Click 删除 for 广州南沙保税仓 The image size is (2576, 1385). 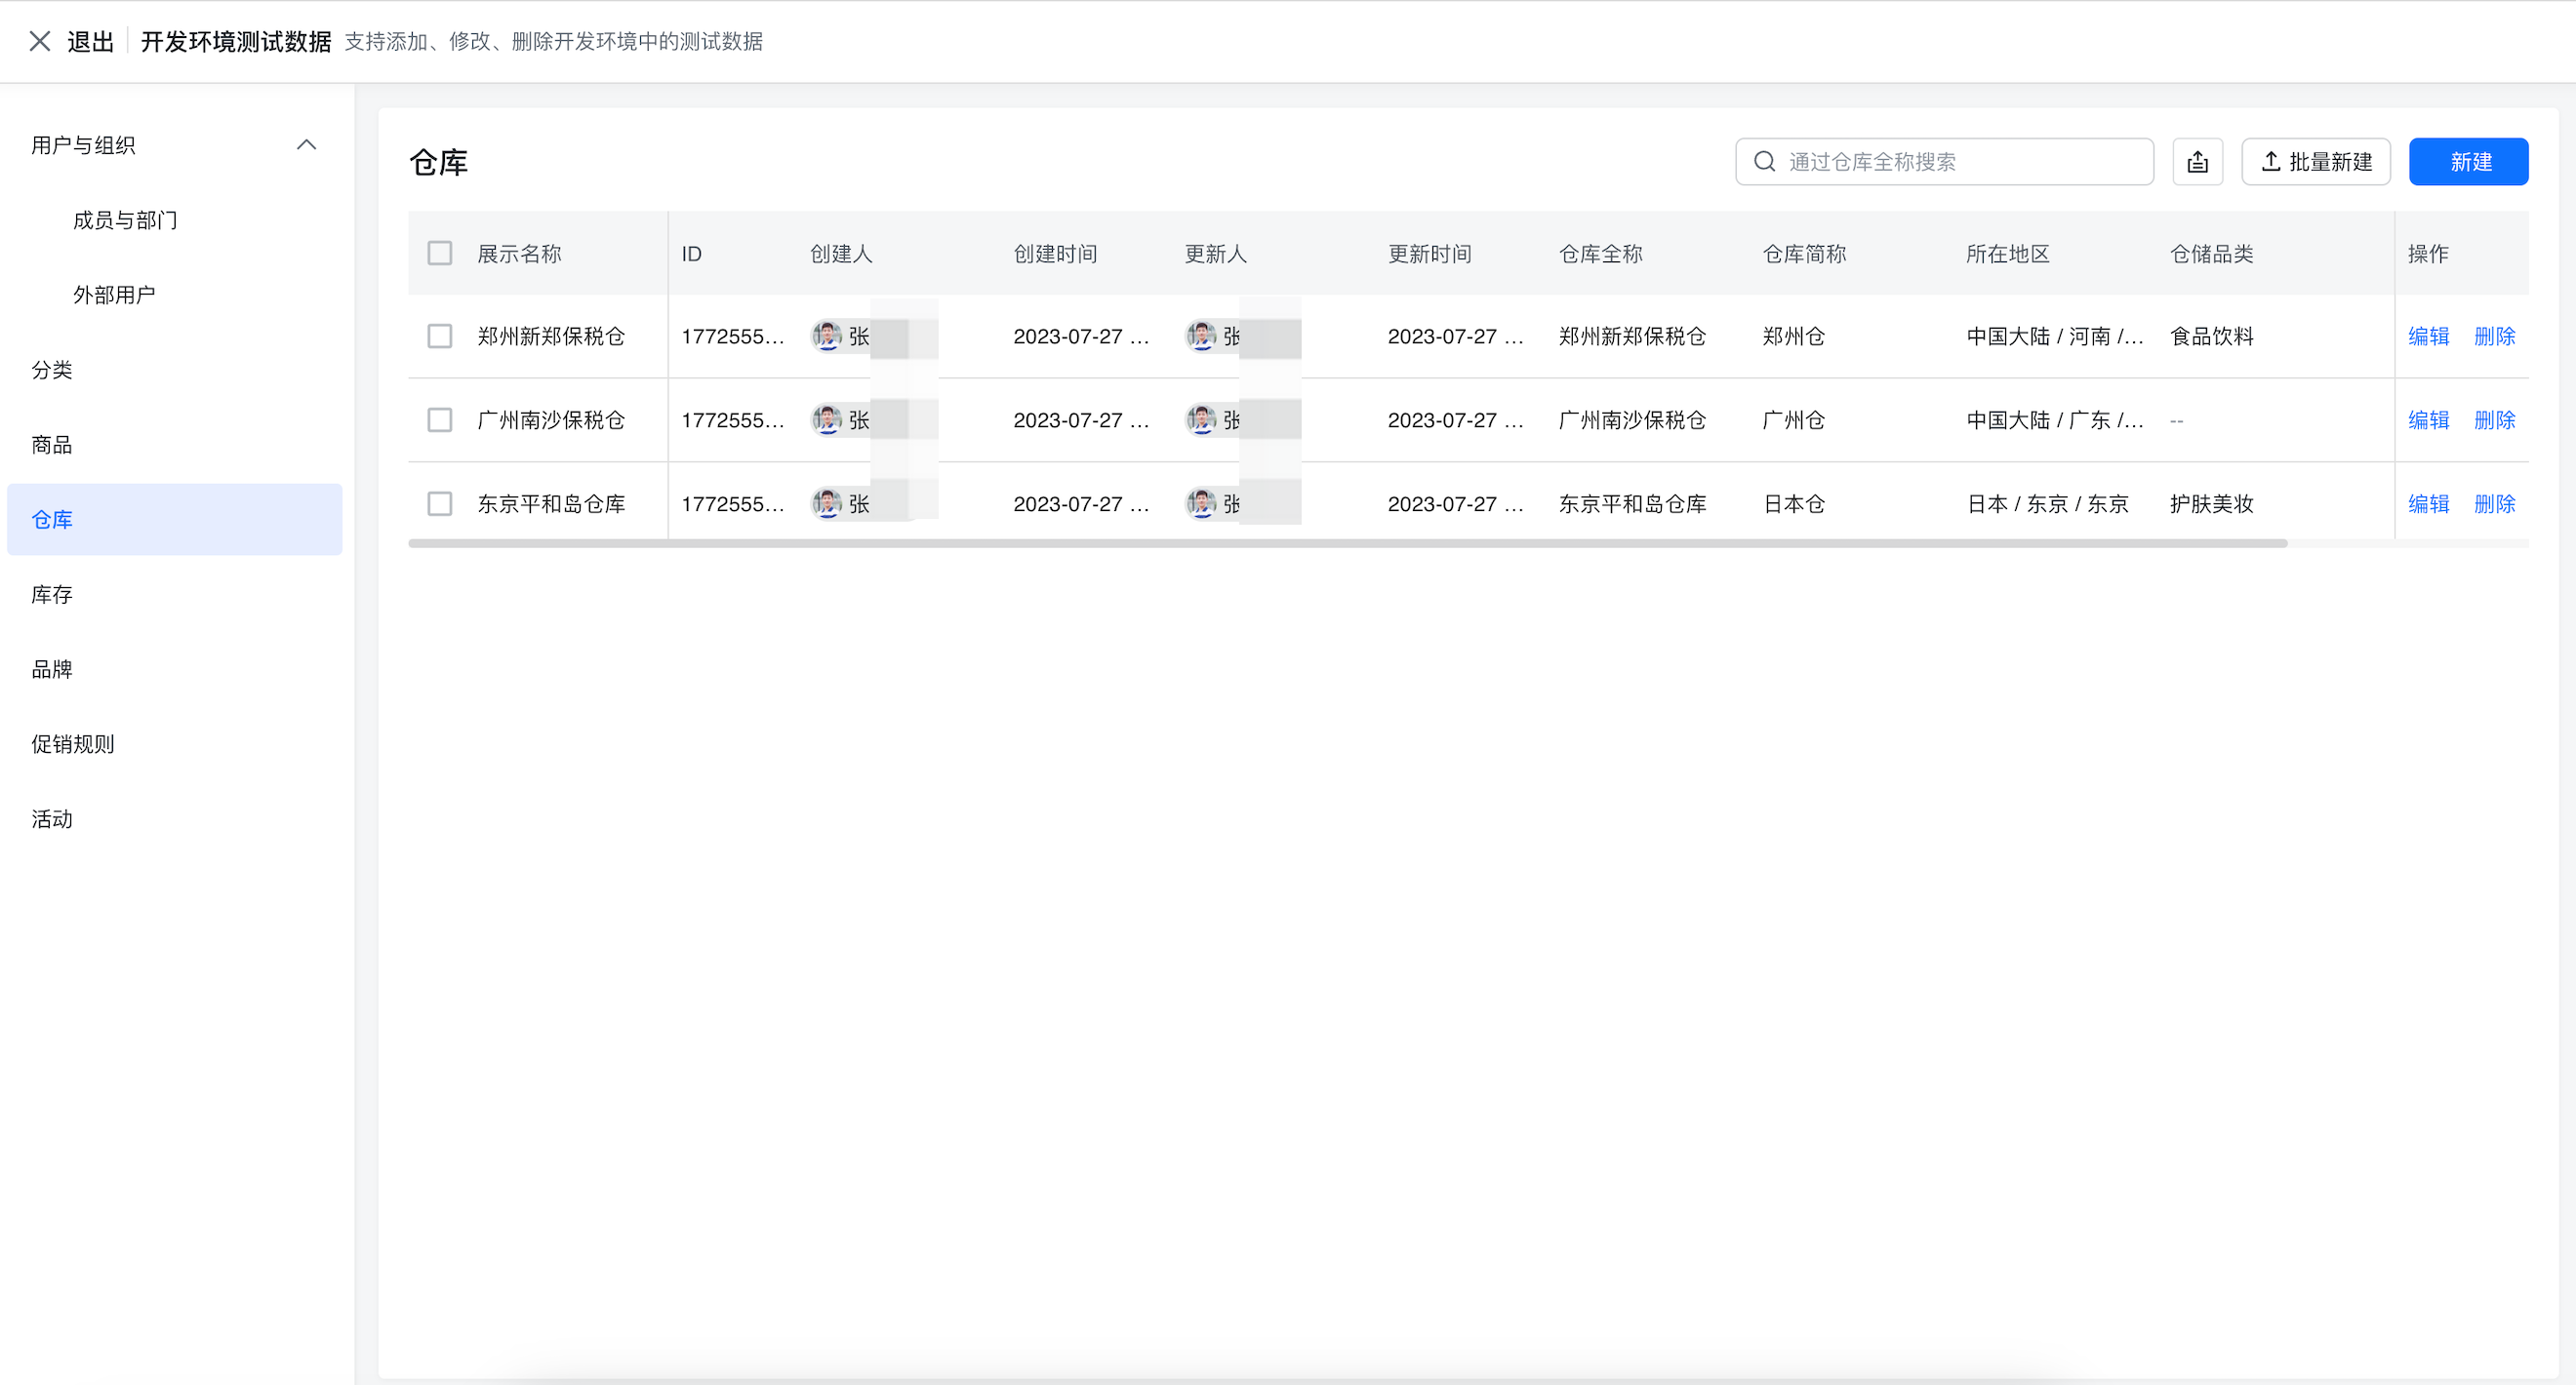(2494, 419)
